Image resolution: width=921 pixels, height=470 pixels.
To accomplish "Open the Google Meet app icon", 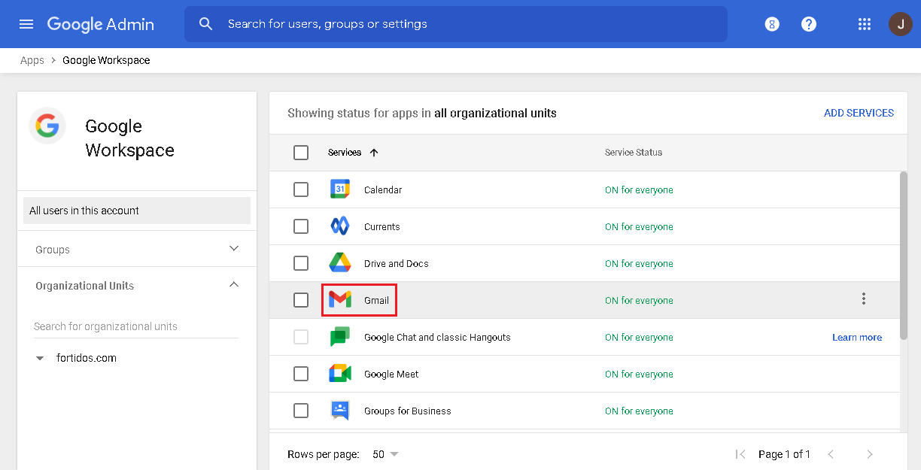I will 339,374.
